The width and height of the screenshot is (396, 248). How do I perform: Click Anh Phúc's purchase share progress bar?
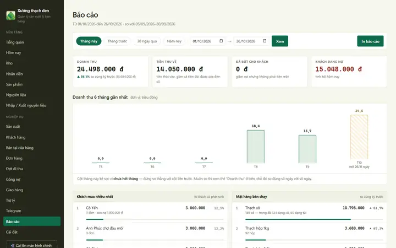(155, 240)
